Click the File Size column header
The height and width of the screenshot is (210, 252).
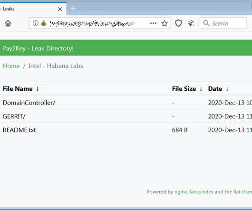tap(184, 89)
